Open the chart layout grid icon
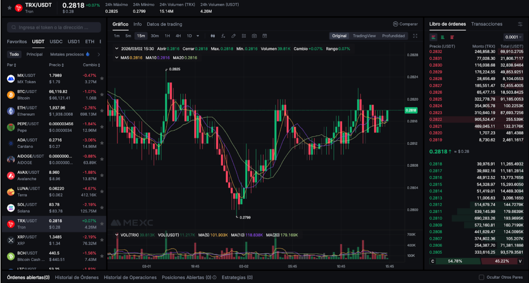529x283 pixels. point(244,36)
